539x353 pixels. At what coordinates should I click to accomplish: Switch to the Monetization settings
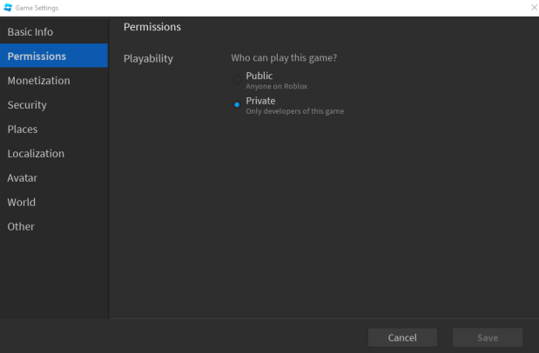54,80
